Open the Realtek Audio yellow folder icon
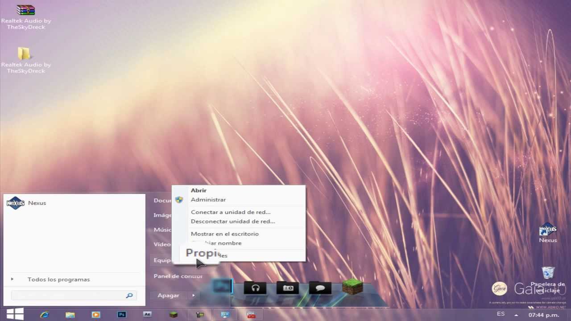This screenshot has height=321, width=571. [x=24, y=53]
